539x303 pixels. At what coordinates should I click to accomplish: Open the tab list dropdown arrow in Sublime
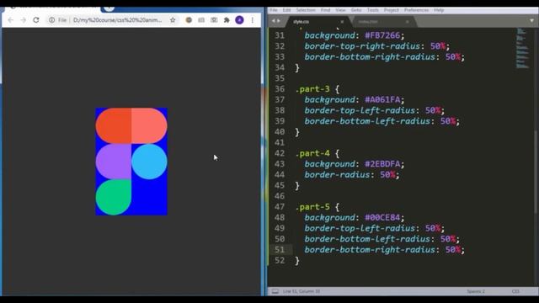coord(531,21)
